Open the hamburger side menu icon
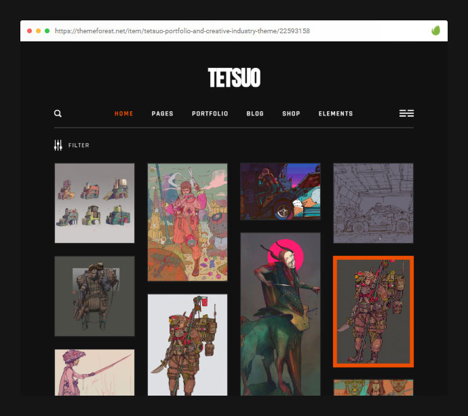This screenshot has width=468, height=416. point(406,113)
